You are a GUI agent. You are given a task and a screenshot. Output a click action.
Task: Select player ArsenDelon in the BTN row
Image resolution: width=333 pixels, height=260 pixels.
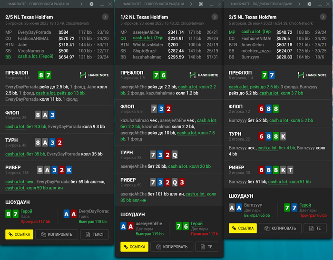[253, 45]
